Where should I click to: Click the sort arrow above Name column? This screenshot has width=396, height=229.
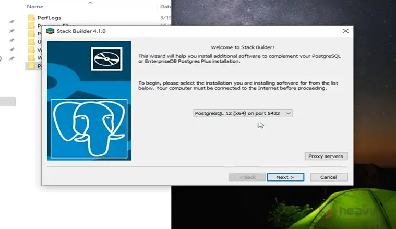point(90,3)
